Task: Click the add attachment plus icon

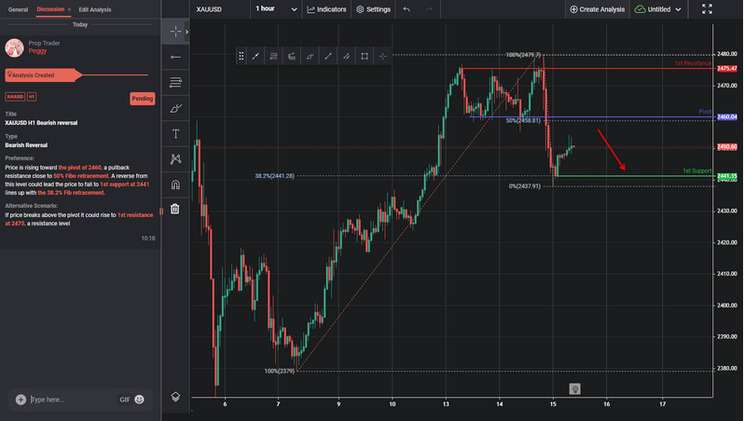Action: (x=21, y=400)
